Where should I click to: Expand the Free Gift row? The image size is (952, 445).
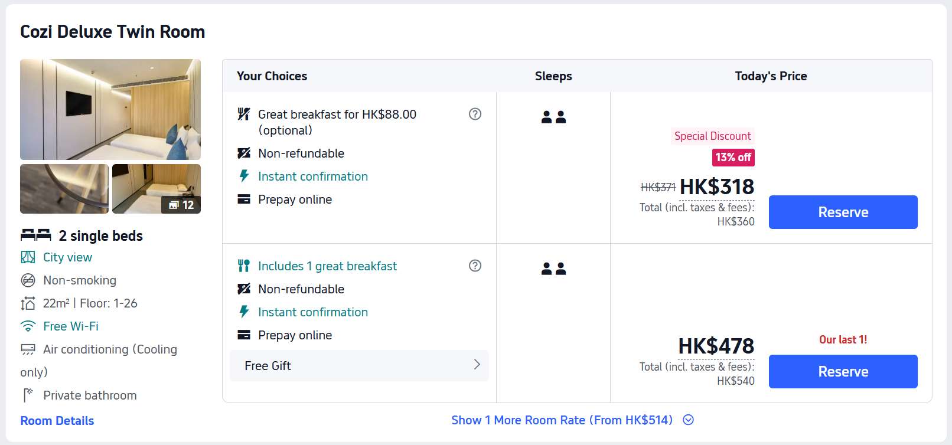point(358,366)
